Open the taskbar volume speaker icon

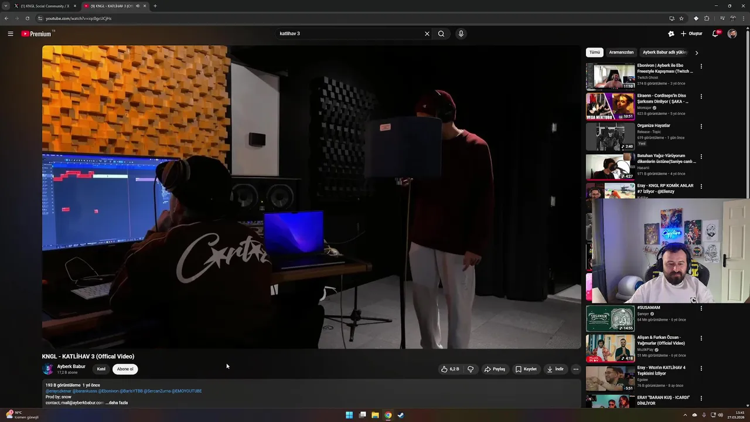pyautogui.click(x=720, y=415)
